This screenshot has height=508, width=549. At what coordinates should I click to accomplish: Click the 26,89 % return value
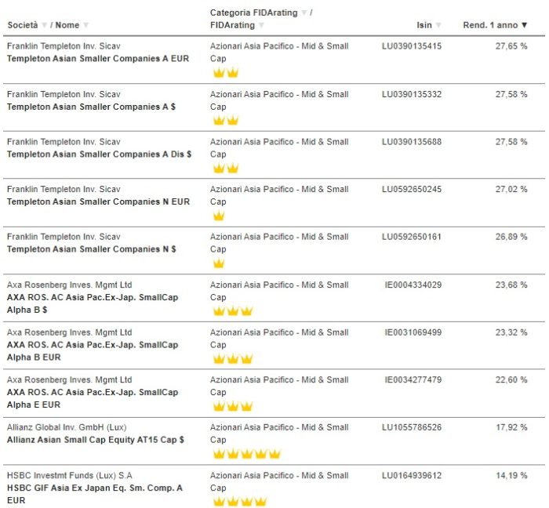[x=511, y=237]
